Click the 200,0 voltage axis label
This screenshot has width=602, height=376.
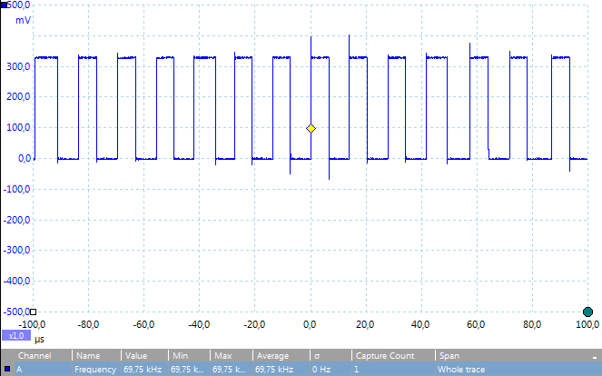click(x=18, y=97)
